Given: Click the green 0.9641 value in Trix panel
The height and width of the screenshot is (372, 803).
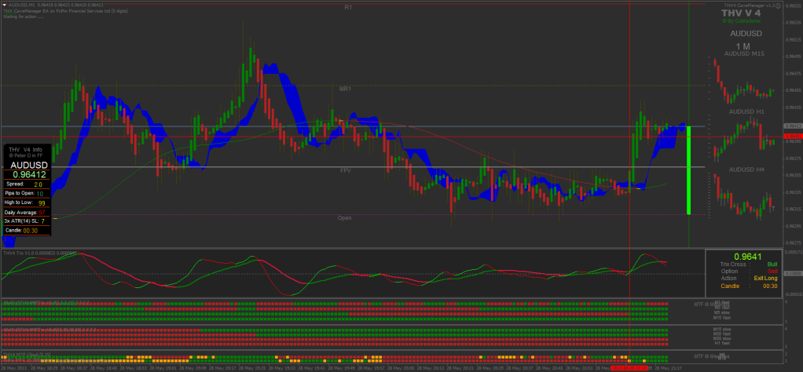Looking at the screenshot, I should (748, 257).
